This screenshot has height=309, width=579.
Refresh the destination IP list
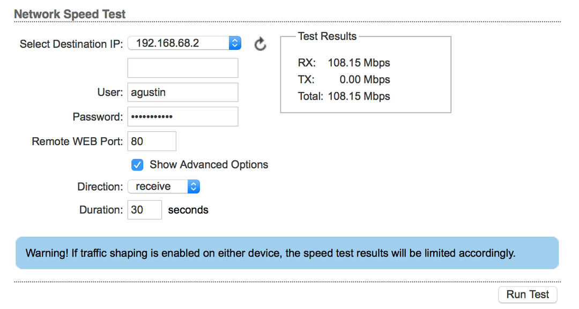coord(261,44)
